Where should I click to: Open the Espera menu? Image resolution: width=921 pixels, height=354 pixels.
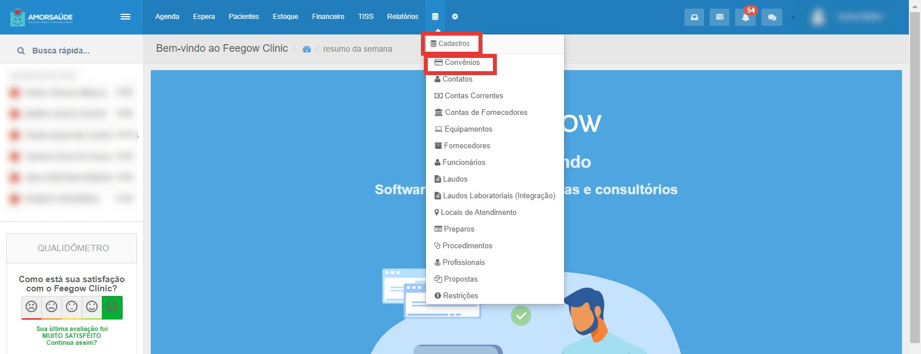point(204,17)
